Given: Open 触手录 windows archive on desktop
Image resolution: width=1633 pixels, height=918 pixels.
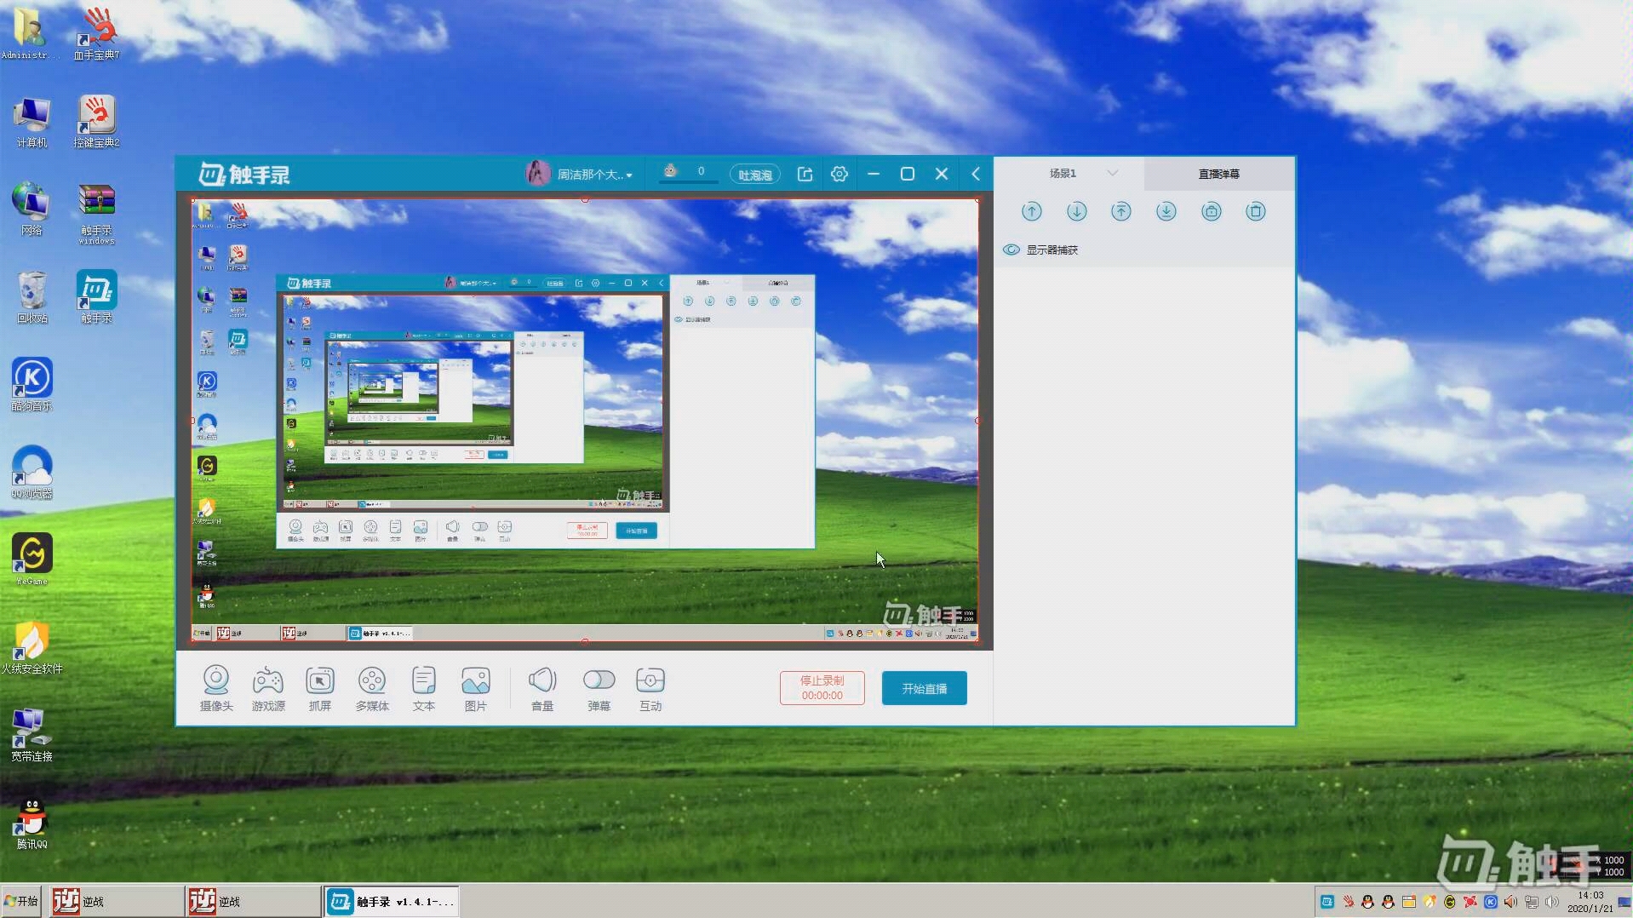Looking at the screenshot, I should (x=96, y=215).
